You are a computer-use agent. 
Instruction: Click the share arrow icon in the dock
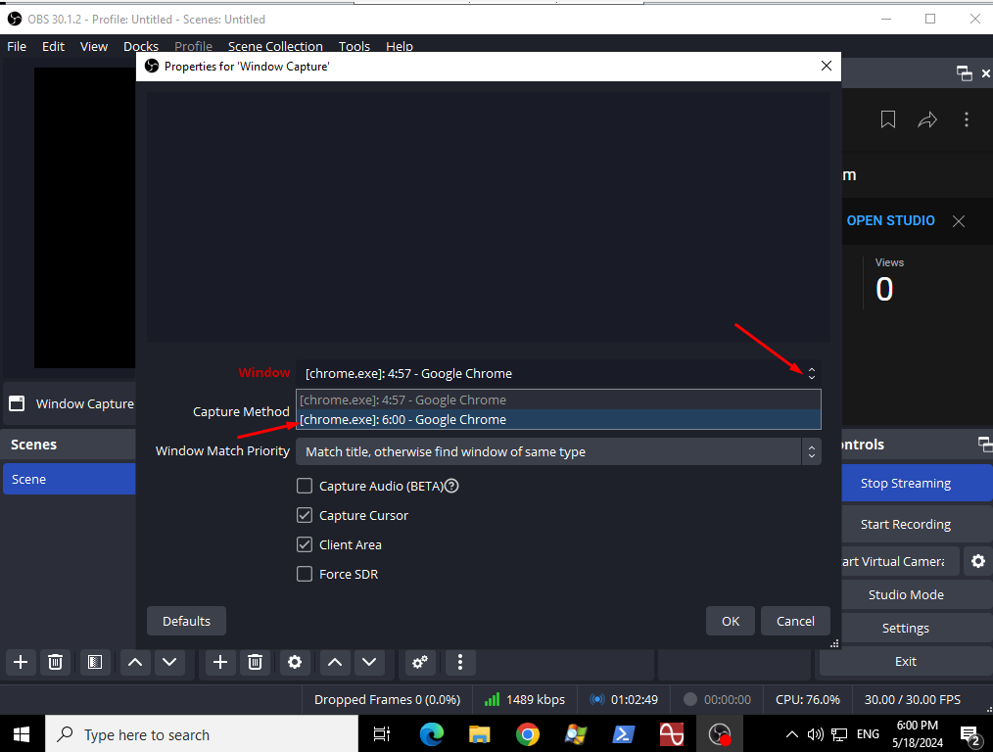click(927, 119)
